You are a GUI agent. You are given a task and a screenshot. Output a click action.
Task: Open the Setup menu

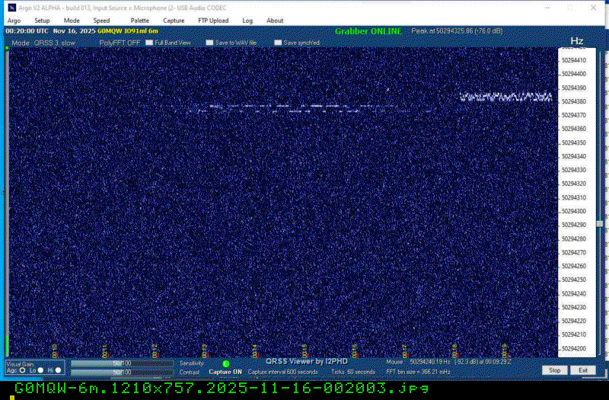coord(42,21)
